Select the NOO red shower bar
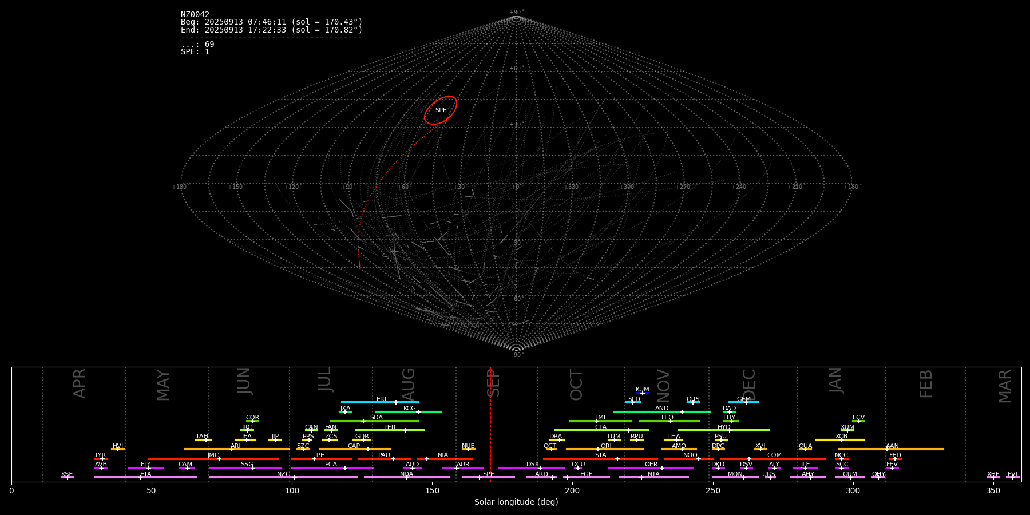1030x515 pixels. (x=689, y=459)
